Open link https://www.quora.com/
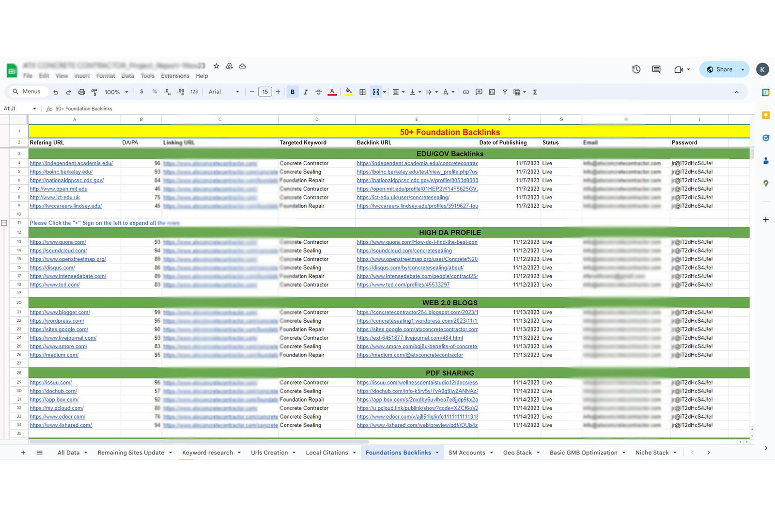The width and height of the screenshot is (775, 517). coord(58,242)
